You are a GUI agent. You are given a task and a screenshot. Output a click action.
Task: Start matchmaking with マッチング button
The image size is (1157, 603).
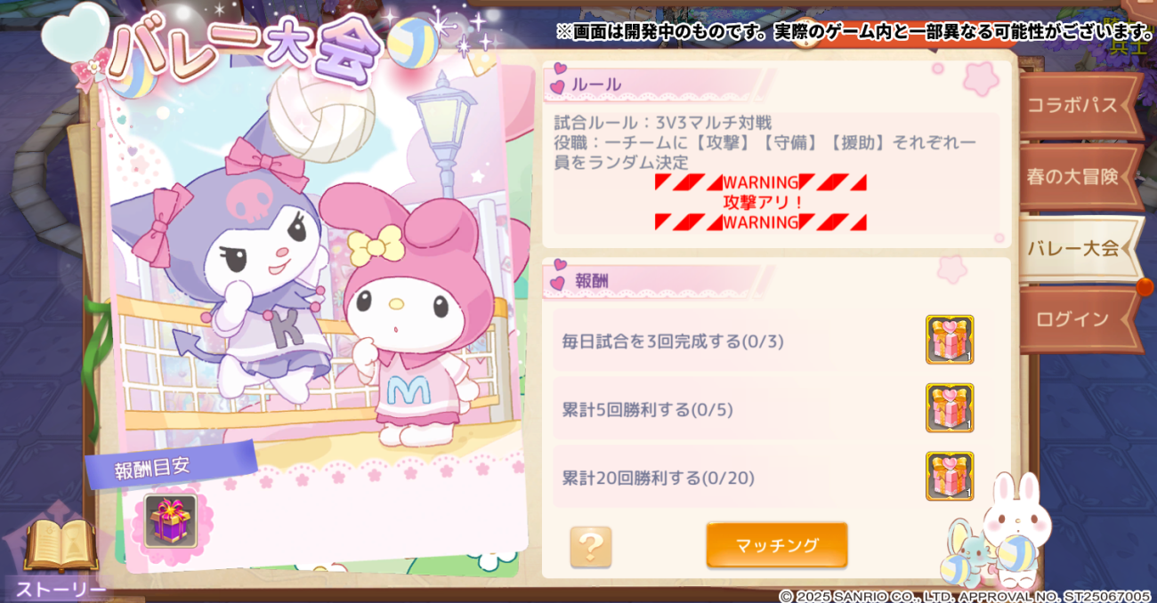777,545
